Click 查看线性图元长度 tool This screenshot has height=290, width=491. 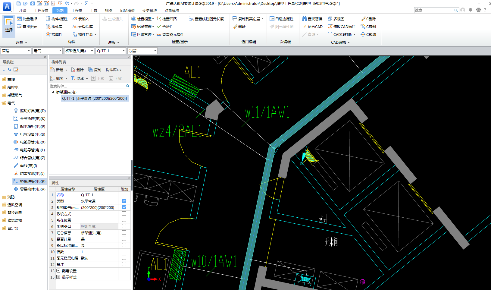(x=206, y=19)
